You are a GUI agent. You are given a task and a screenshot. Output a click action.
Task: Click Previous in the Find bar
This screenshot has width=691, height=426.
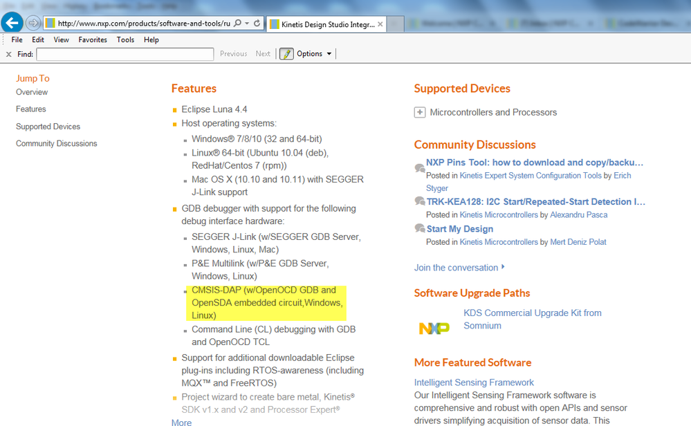[x=234, y=54]
